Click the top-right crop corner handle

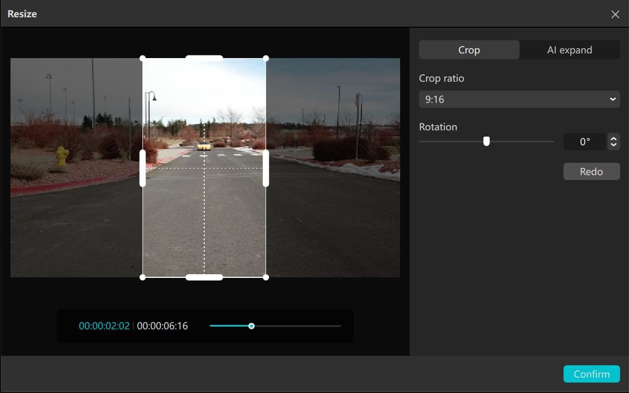pos(266,58)
